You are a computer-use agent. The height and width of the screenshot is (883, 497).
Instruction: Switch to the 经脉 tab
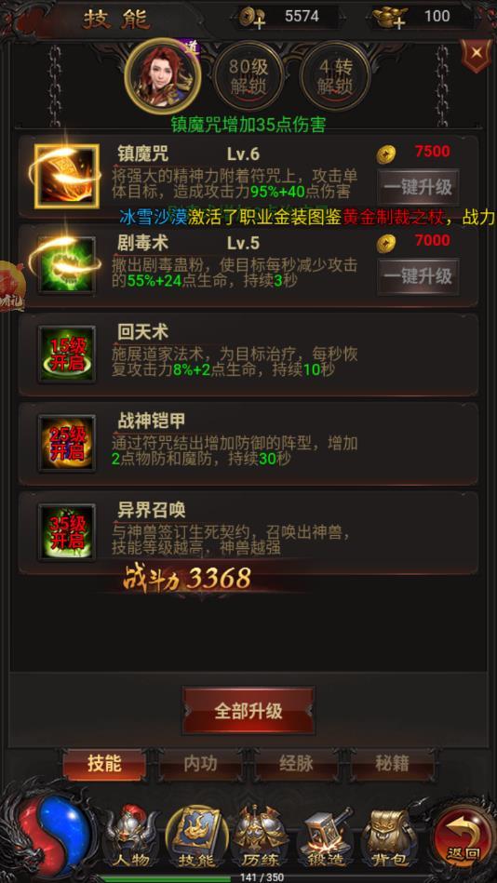click(296, 764)
